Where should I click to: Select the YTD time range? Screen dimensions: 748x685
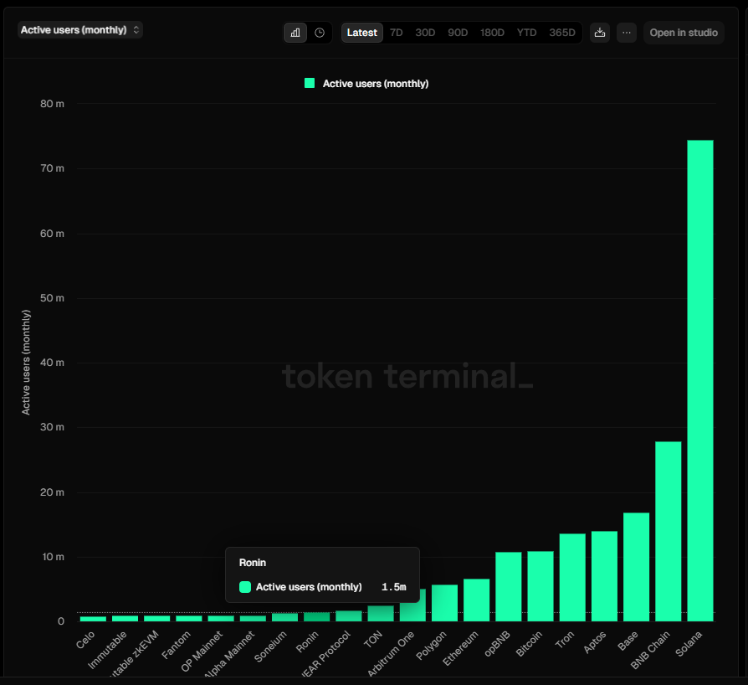click(x=526, y=33)
